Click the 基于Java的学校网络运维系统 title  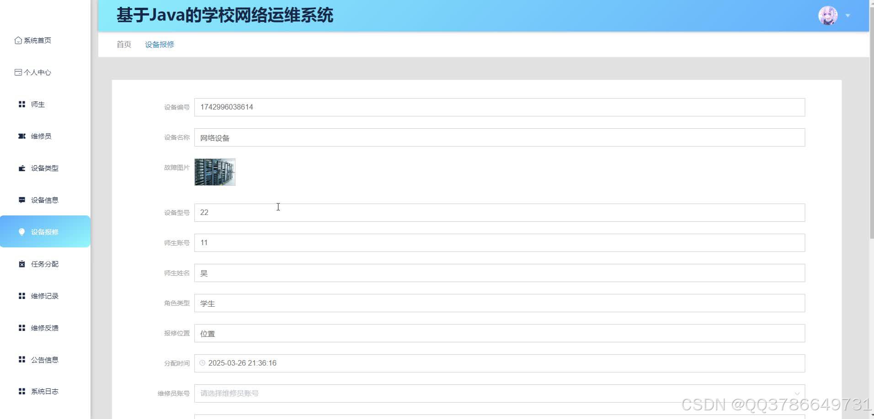click(x=226, y=15)
